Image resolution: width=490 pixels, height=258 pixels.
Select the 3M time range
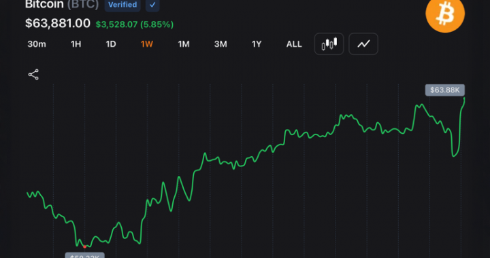220,44
